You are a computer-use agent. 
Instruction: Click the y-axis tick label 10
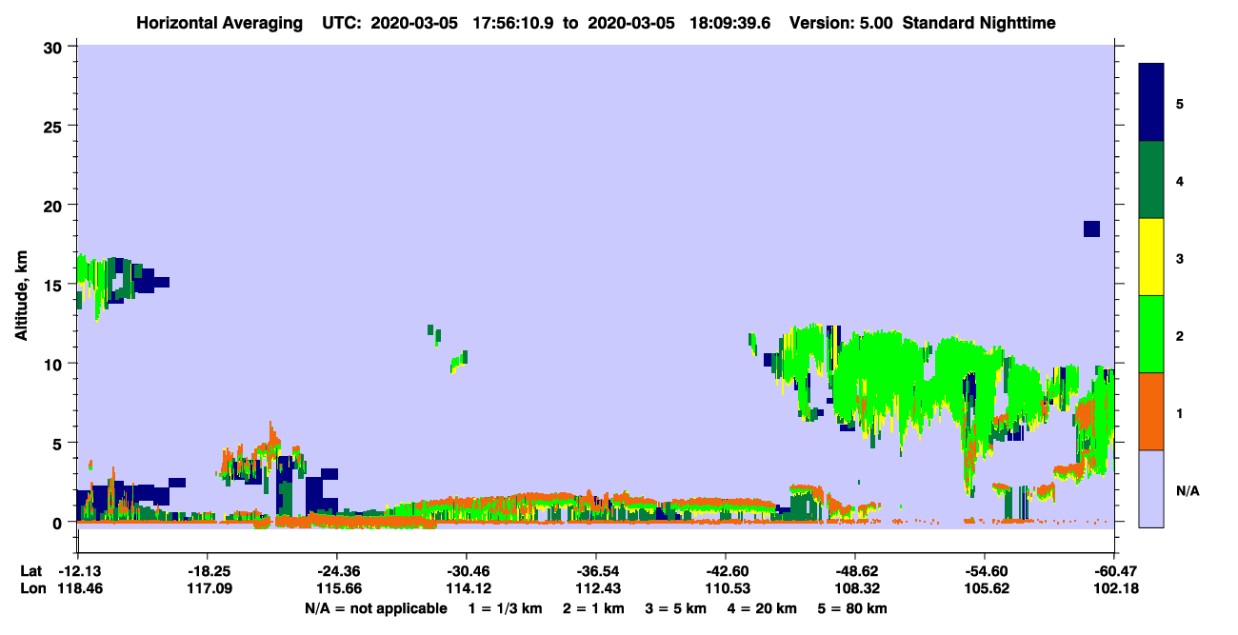55,364
